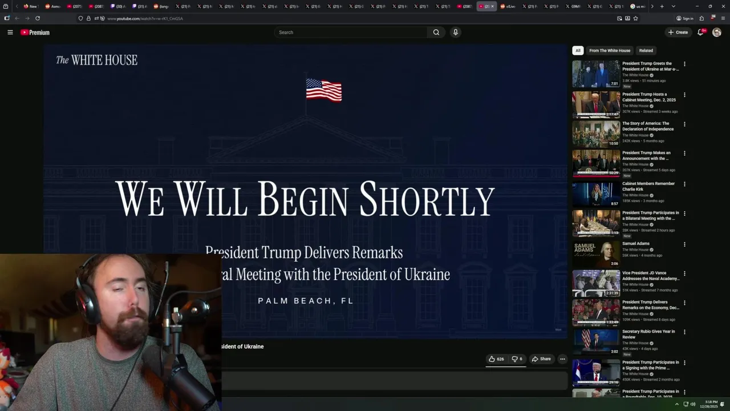The width and height of the screenshot is (730, 411).
Task: Open Trump Makes an Announcement video title
Action: (x=647, y=155)
